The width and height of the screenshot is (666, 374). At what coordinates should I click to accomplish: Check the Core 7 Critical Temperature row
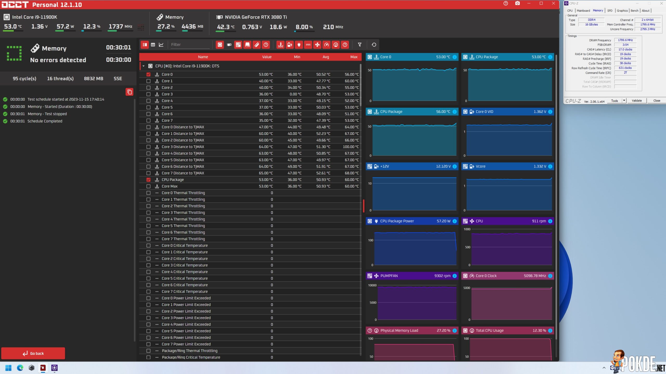pyautogui.click(x=148, y=292)
